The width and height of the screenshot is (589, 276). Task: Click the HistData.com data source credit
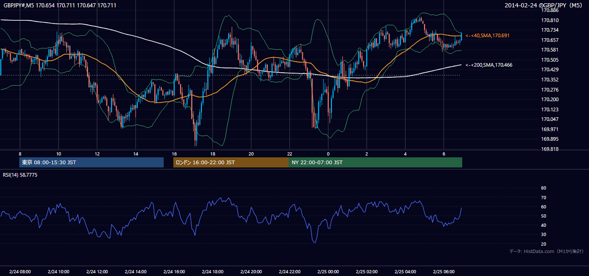pyautogui.click(x=547, y=251)
